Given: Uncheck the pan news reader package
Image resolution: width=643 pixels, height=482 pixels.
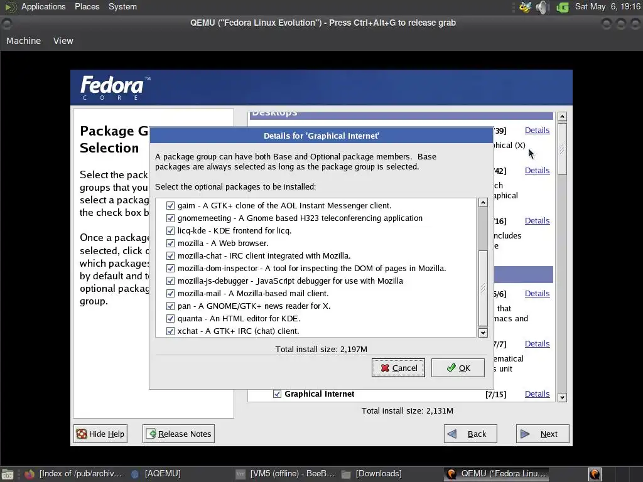Looking at the screenshot, I should (171, 306).
